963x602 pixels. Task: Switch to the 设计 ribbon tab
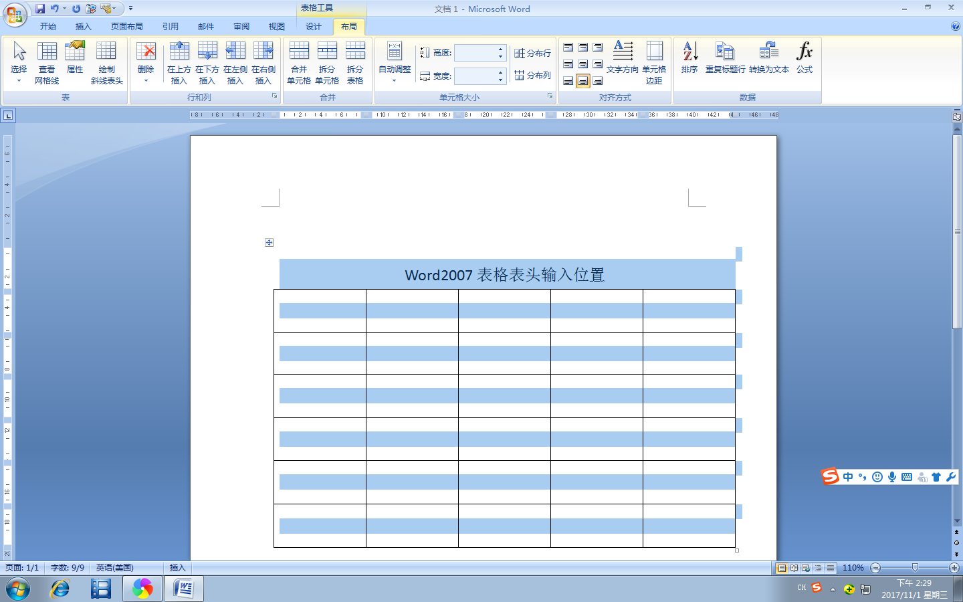[314, 26]
